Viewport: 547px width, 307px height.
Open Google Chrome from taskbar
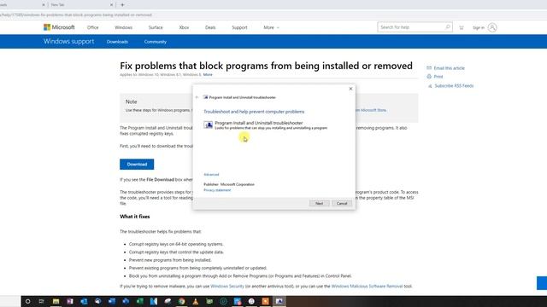point(181,301)
